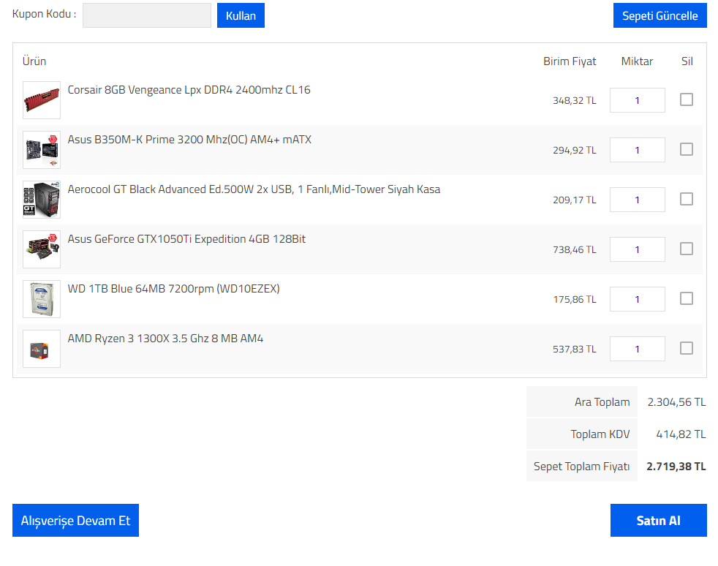Viewport: 718px width, 566px height.
Task: Open the Asus GeForce GTX1050Ti product link
Action: coord(186,239)
